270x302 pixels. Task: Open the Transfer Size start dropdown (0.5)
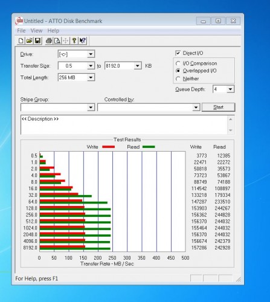tap(91, 66)
